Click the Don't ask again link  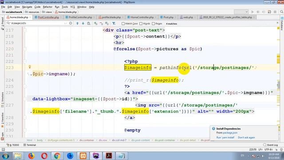[246, 137]
